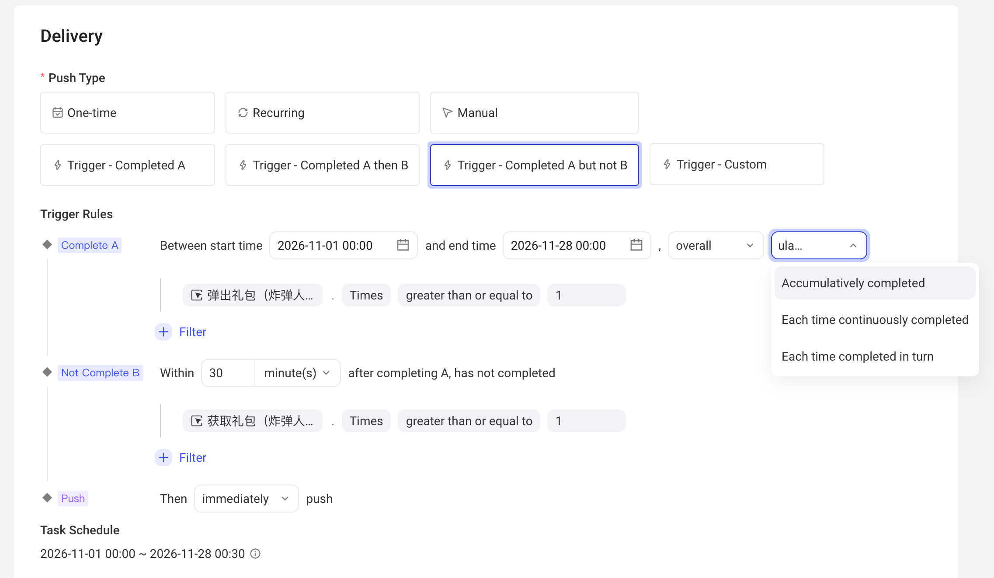Click diamond marker beside Complete A

click(x=47, y=244)
